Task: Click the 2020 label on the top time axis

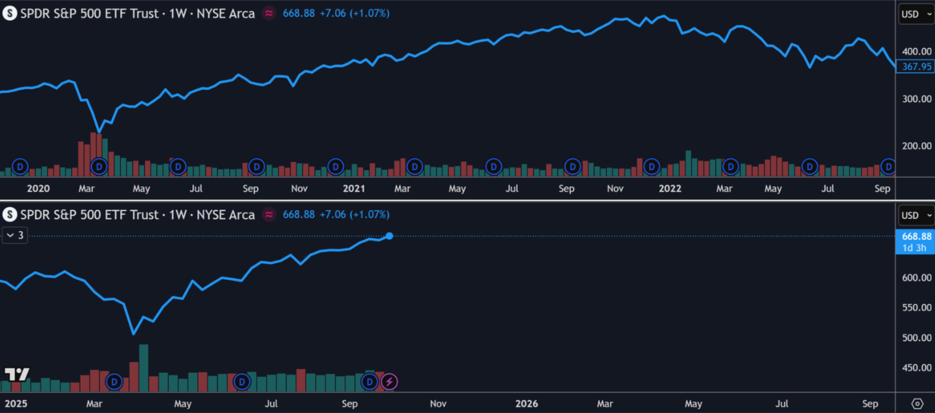Action: click(38, 188)
